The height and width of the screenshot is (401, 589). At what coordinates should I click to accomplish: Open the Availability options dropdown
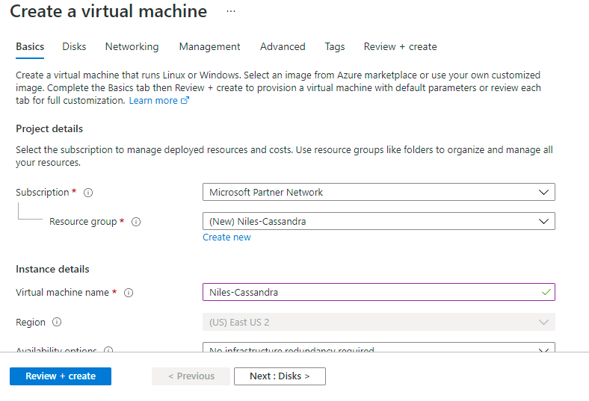pos(378,348)
